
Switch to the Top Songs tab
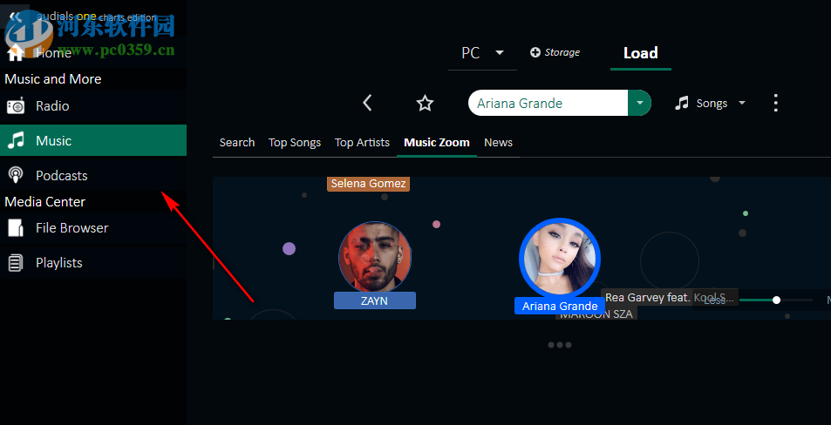pos(295,142)
